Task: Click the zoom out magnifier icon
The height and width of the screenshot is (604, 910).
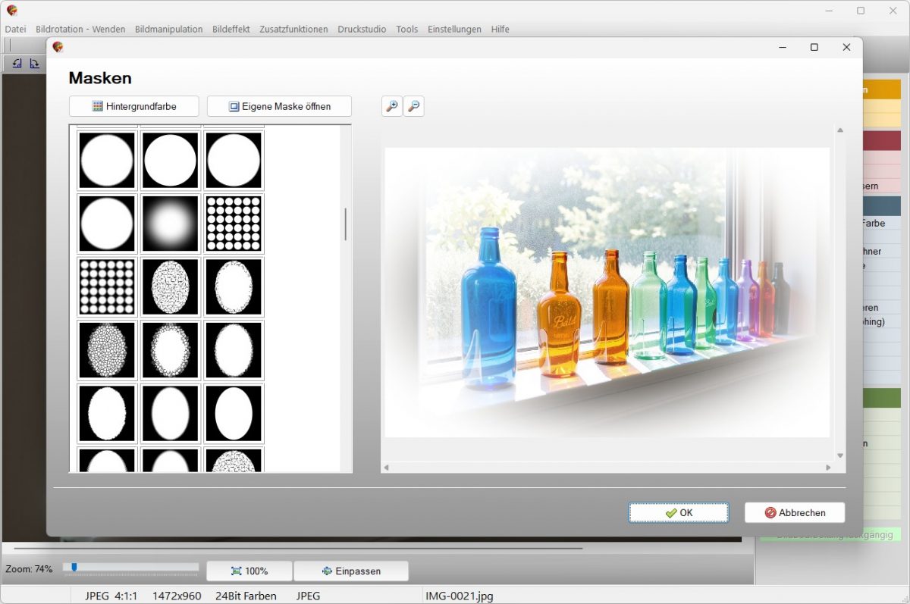Action: click(x=413, y=107)
